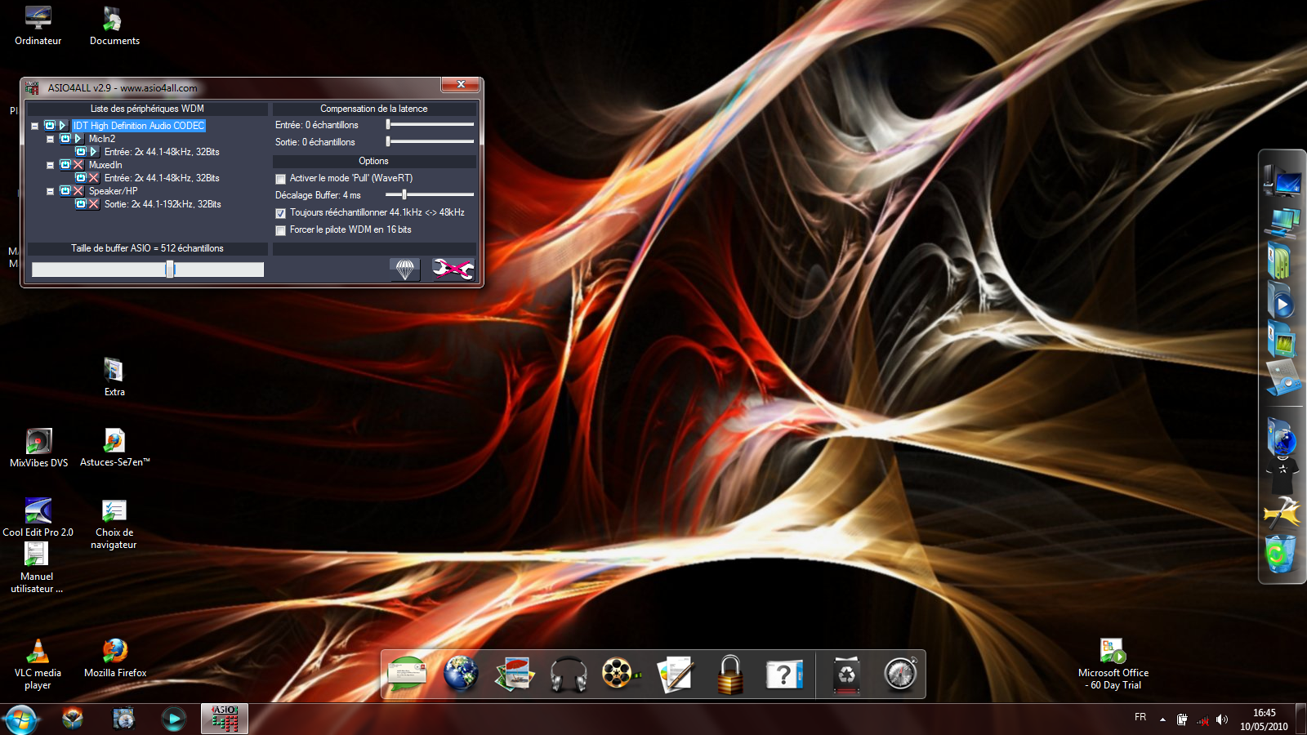Image resolution: width=1307 pixels, height=735 pixels.
Task: Collapse the MicIn2 tree node
Action: tap(51, 139)
